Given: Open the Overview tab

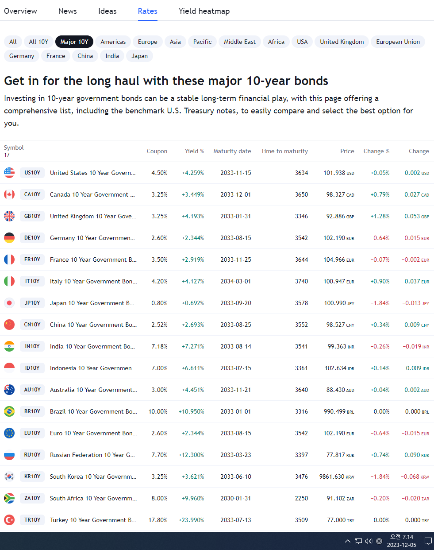Looking at the screenshot, I should point(20,11).
